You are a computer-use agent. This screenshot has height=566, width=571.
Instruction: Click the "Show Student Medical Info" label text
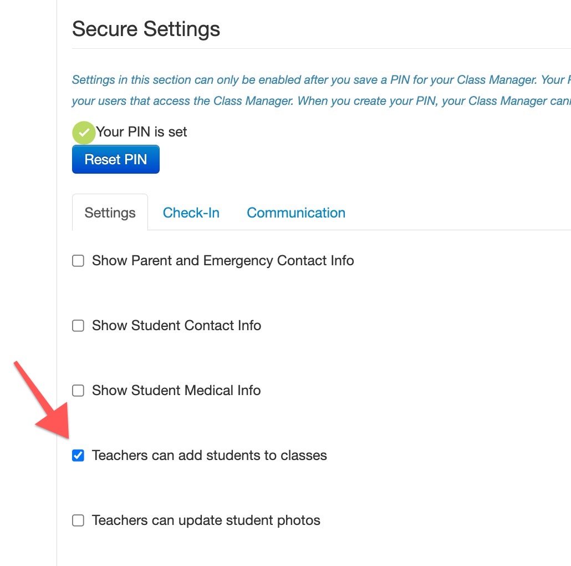point(176,390)
